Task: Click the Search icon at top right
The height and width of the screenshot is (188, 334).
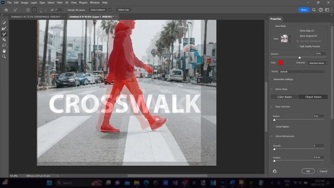Action: point(314,10)
